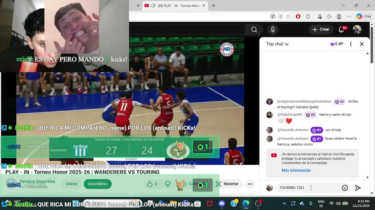Viewport: 375px width, 210px height.
Task: Click @organizaciondebasquetamateur username in chat
Action: (x=304, y=101)
